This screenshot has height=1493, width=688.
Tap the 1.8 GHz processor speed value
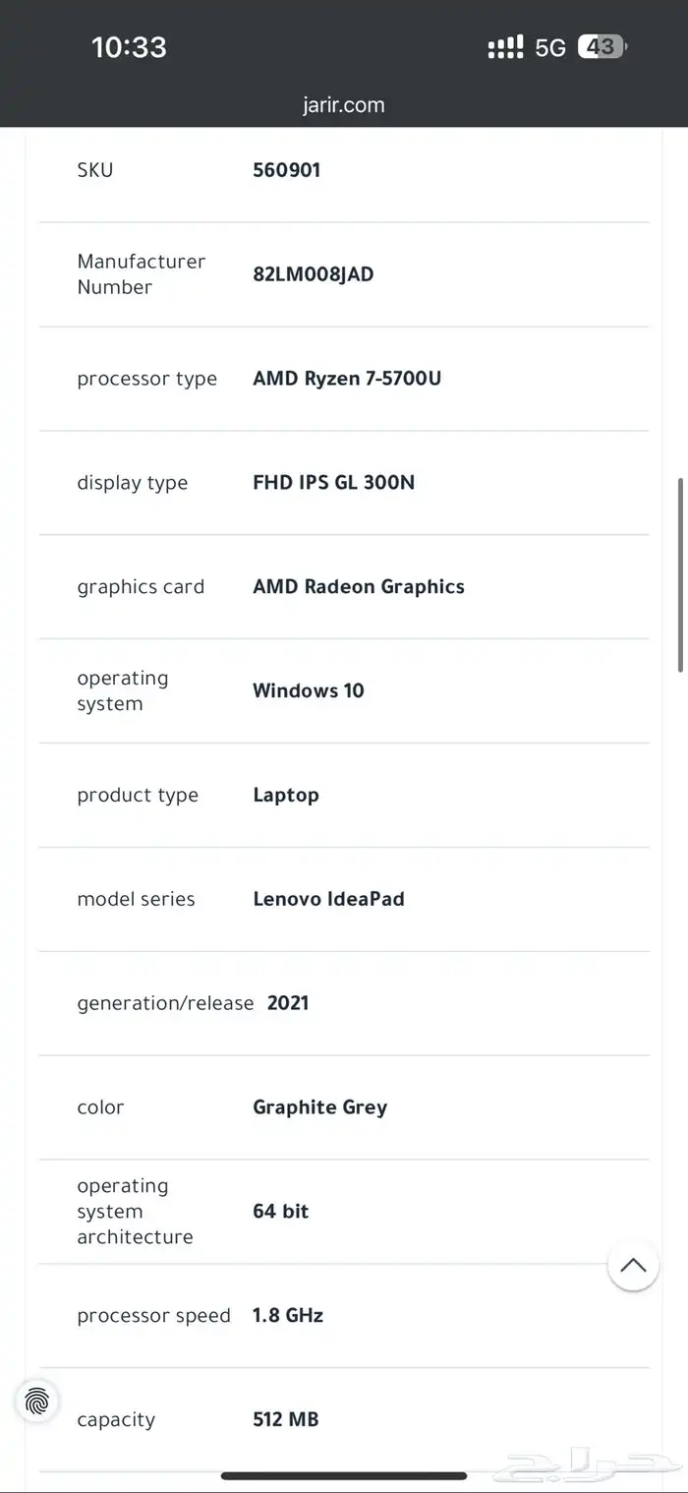click(x=287, y=1315)
